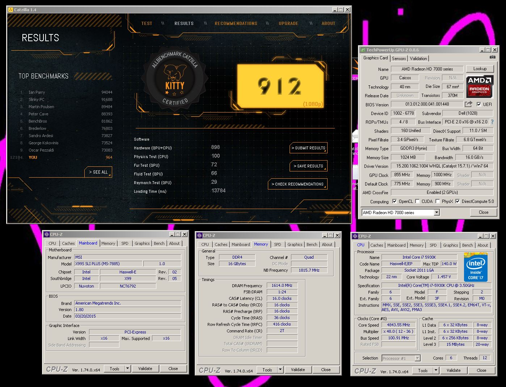Click the SAVE RESULTS button

(x=309, y=166)
